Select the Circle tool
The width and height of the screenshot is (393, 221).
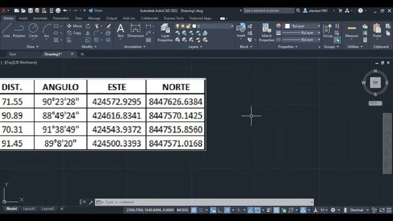coord(33,31)
